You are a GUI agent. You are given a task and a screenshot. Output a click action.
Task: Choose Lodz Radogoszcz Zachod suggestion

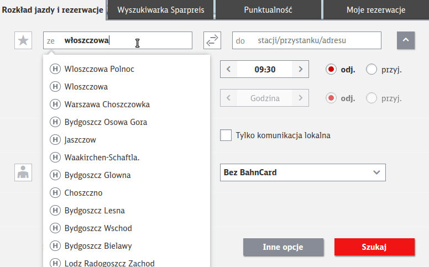pyautogui.click(x=127, y=262)
